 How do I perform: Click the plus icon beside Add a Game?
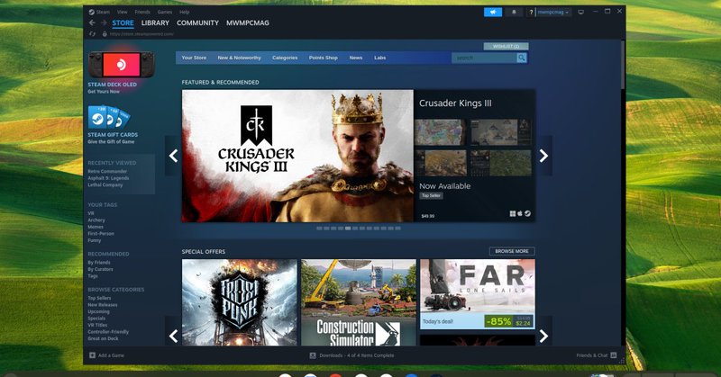92,355
